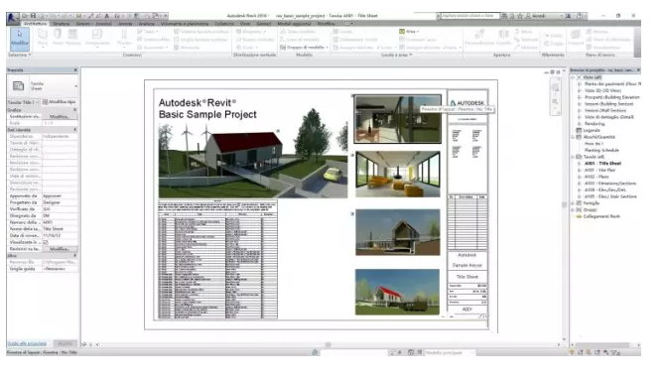Open the Guida alle proprietà link
The height and width of the screenshot is (374, 665).
[x=27, y=343]
